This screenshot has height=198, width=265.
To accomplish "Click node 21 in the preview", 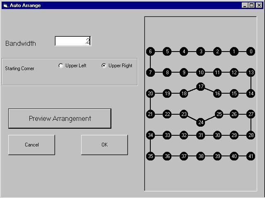I will tap(150, 114).
